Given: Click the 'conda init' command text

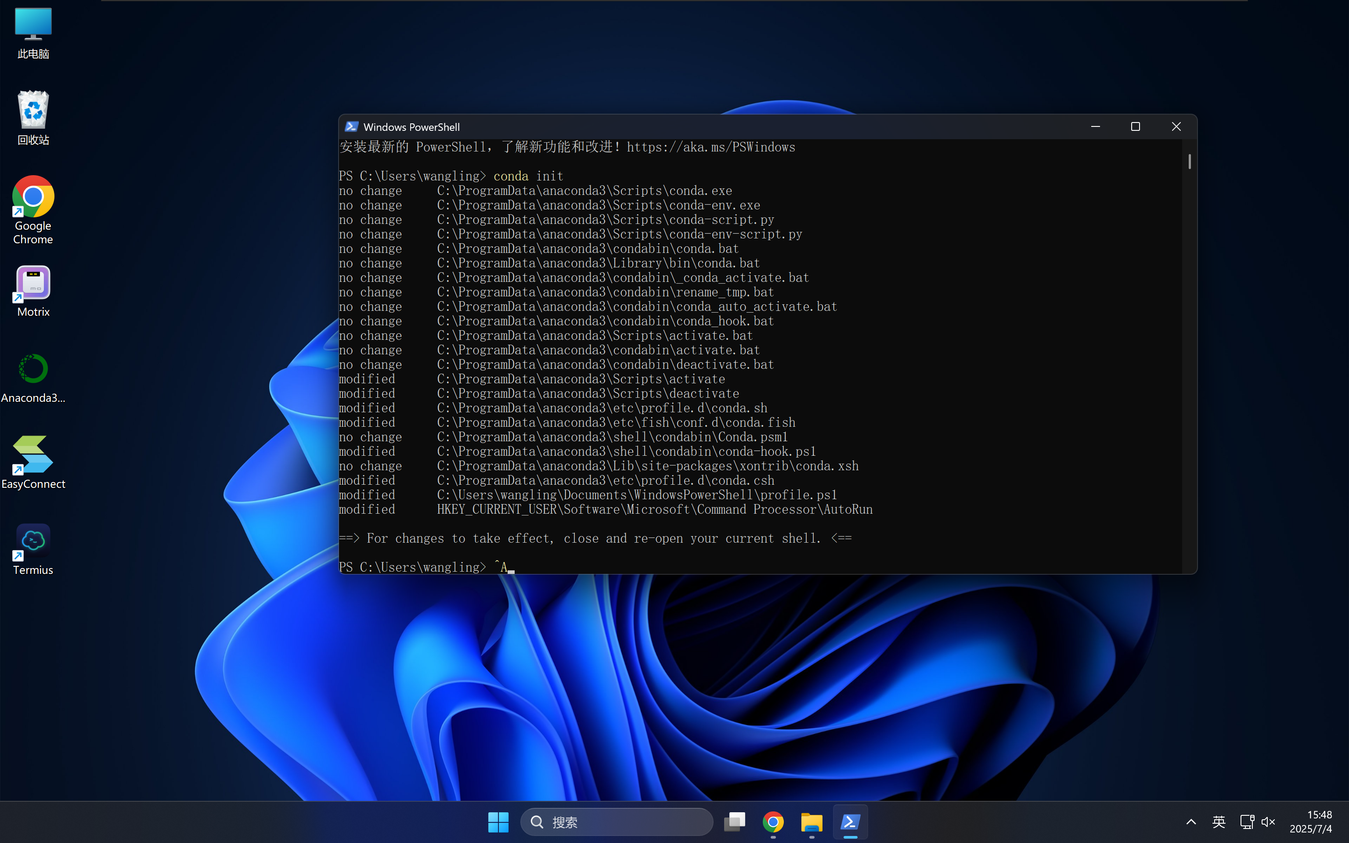Looking at the screenshot, I should tap(528, 176).
